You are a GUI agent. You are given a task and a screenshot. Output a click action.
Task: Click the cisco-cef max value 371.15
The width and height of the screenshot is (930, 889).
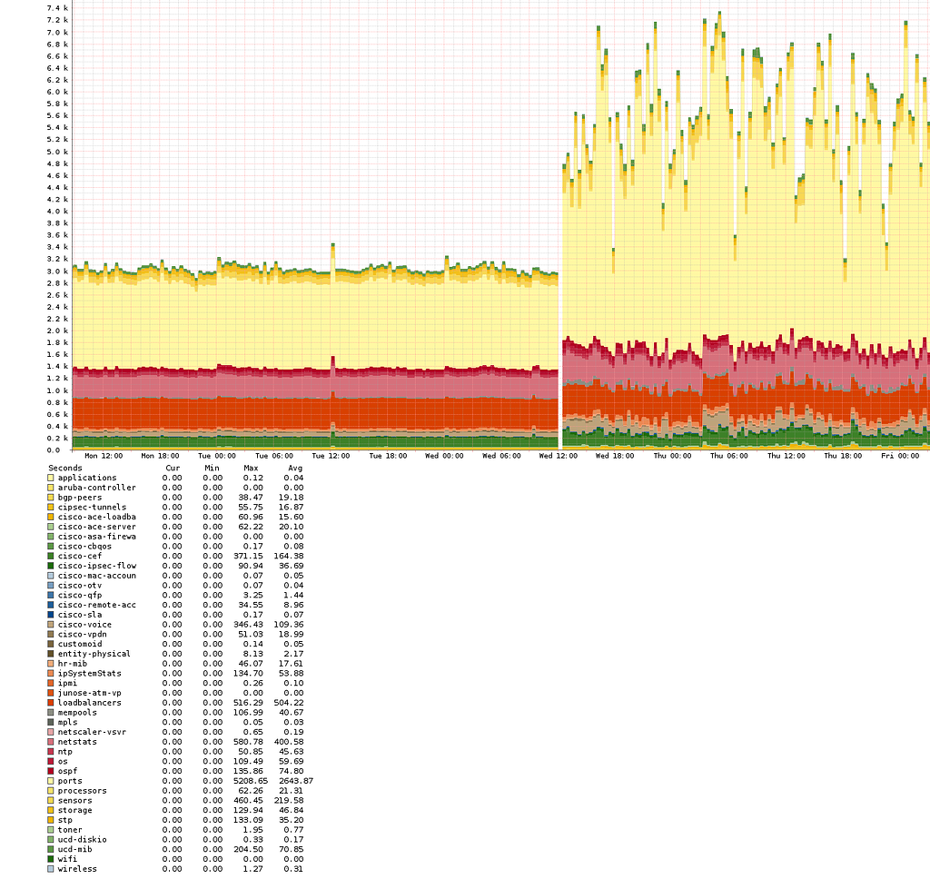click(249, 556)
